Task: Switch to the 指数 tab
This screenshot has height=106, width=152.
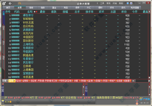Action: (x=43, y=8)
